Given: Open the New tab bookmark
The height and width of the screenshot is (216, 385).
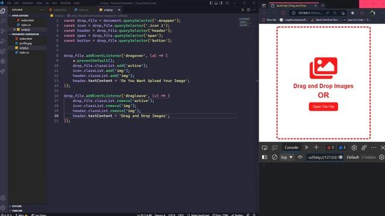Looking at the screenshot, I should [269, 20].
